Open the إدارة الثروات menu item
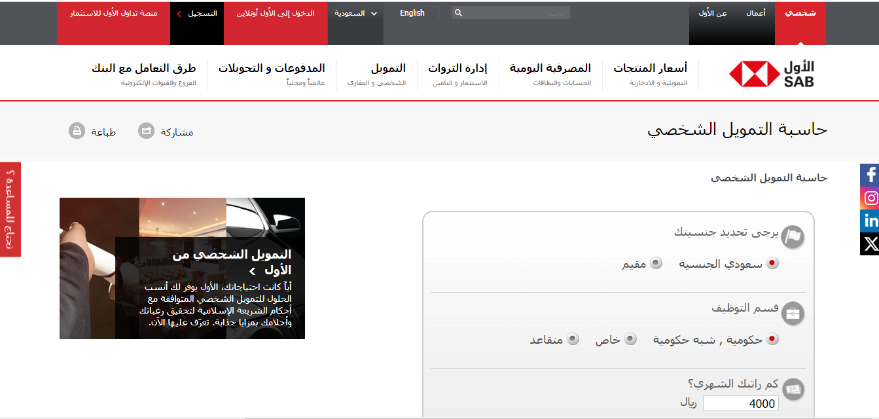The width and height of the screenshot is (879, 419). tap(457, 68)
